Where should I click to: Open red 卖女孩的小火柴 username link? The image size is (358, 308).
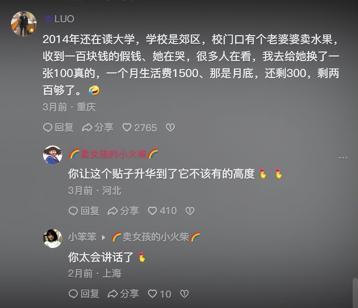(114, 154)
